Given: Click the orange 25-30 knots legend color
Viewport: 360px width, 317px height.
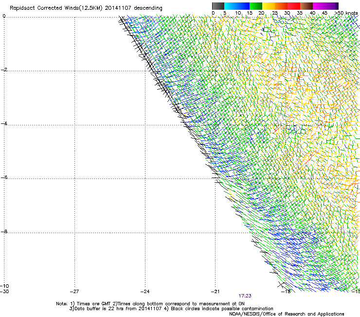Looking at the screenshot, I should pos(281,6).
